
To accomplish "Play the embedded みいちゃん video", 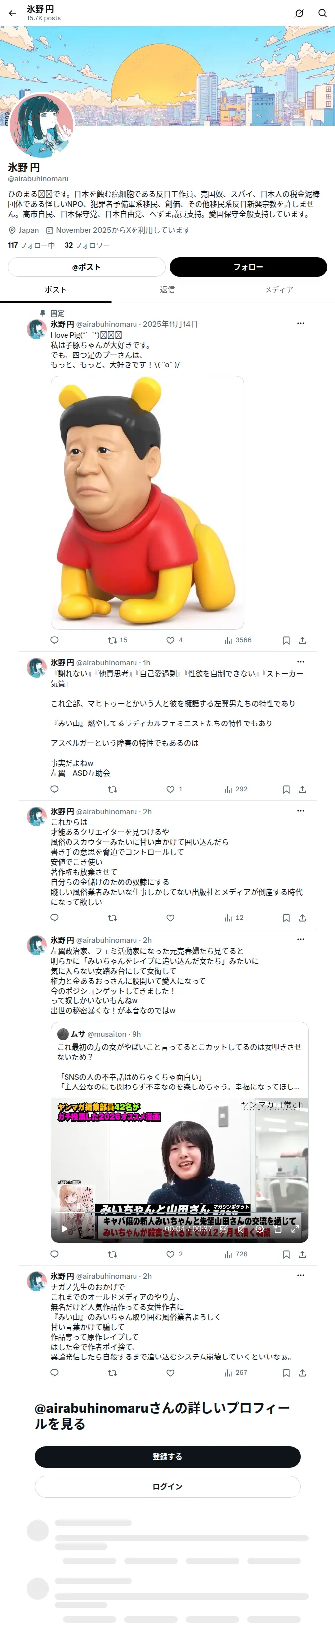I will (64, 1229).
